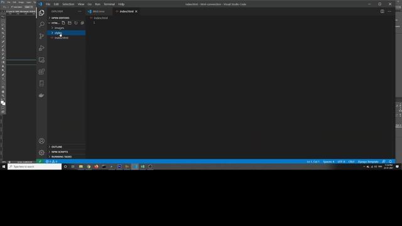Open the Help menu

[x=121, y=4]
